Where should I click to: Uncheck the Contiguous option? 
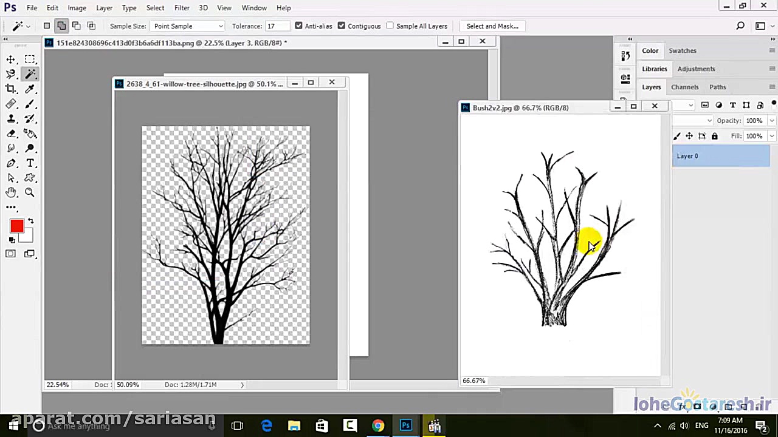342,26
